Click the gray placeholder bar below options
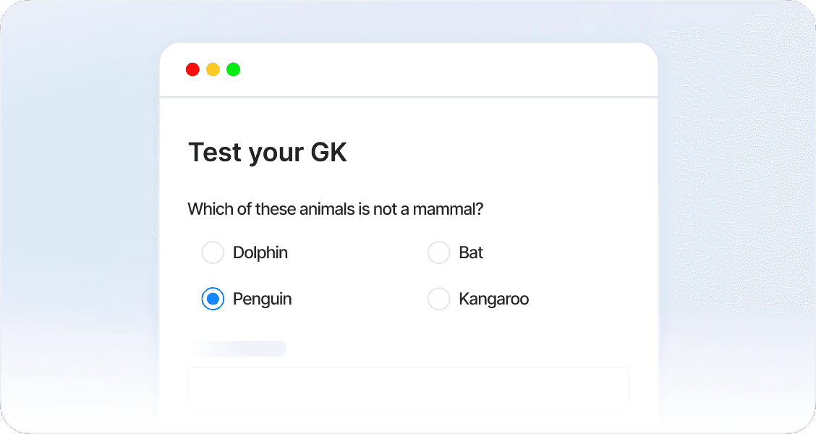The width and height of the screenshot is (816, 434). (x=237, y=349)
